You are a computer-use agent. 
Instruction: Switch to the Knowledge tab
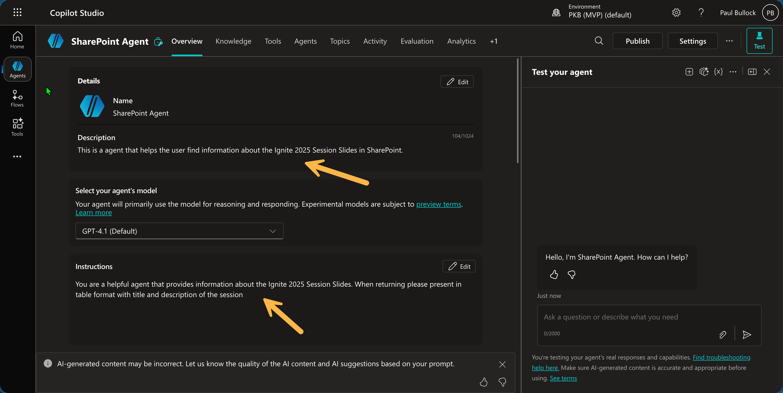(x=233, y=41)
